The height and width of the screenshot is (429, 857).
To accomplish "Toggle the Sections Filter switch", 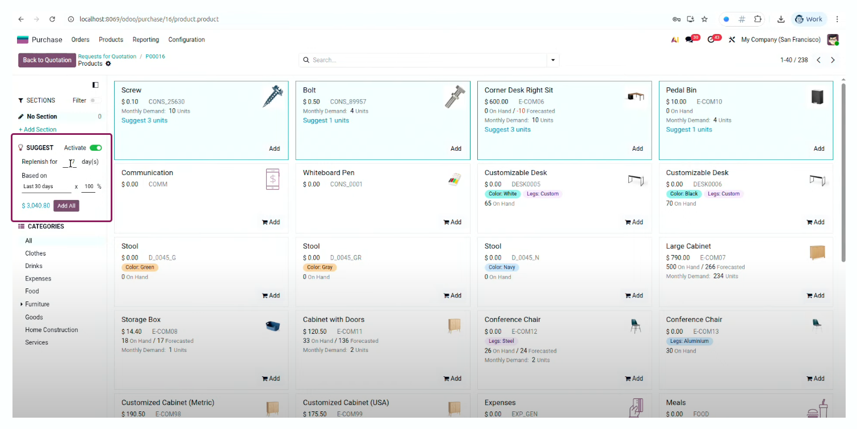I will tap(95, 100).
